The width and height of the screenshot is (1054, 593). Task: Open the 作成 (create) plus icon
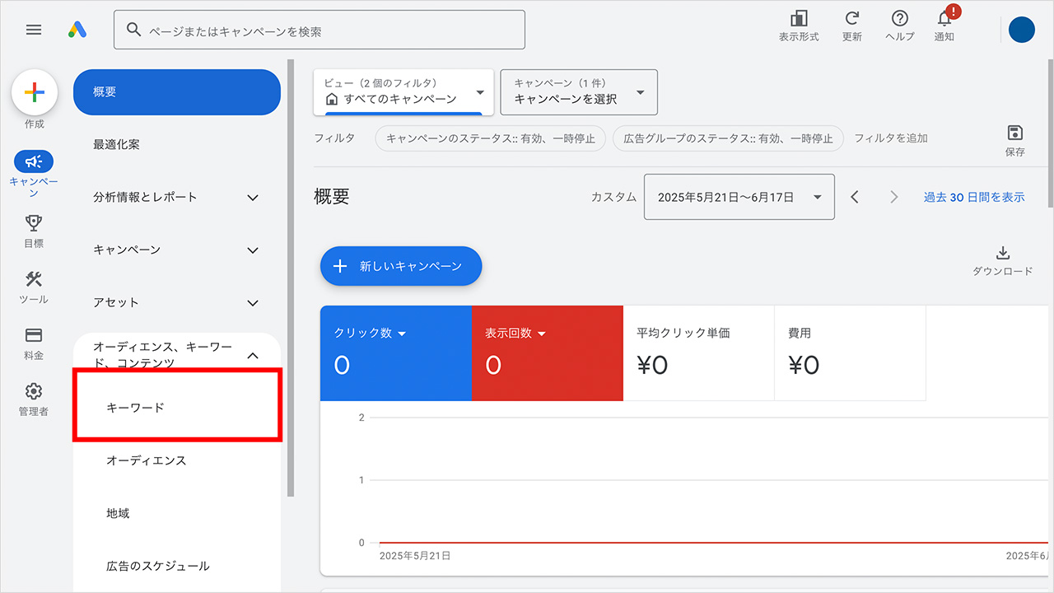coord(34,92)
